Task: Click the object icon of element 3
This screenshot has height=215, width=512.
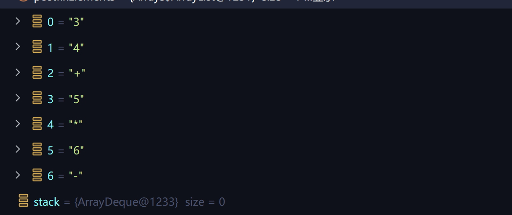Action: point(37,98)
